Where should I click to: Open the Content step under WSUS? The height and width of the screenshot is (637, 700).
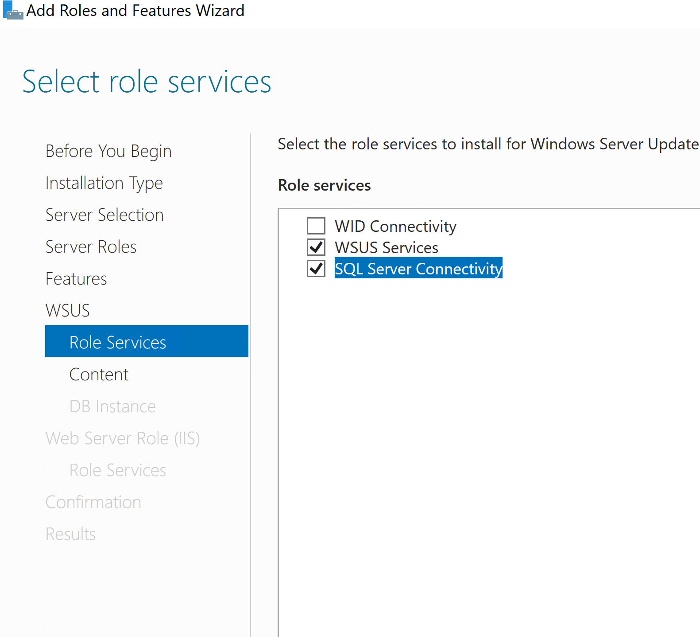pos(99,375)
